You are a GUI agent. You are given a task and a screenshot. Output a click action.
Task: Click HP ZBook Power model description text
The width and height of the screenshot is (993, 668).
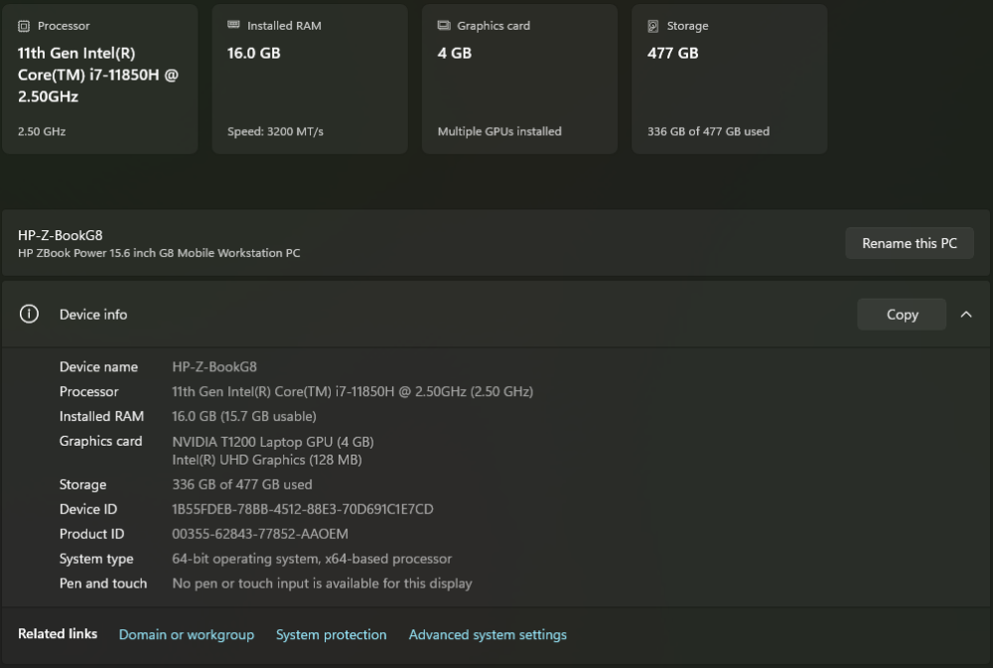click(159, 253)
